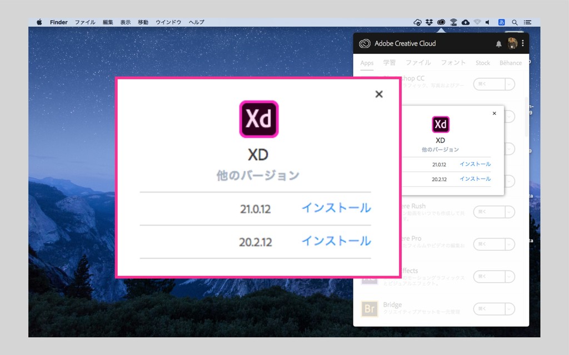Screen dimensions: 569x355
Task: Click the antenna tower status icon in menu bar
Action: [453, 22]
